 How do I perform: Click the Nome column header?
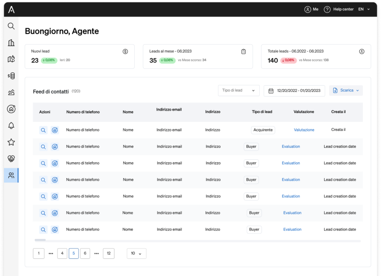point(128,112)
